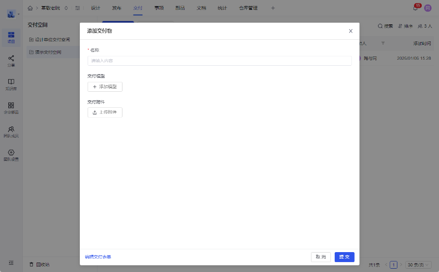Click the blue 提交 submit button
Image resolution: width=439 pixels, height=272 pixels.
pos(344,257)
